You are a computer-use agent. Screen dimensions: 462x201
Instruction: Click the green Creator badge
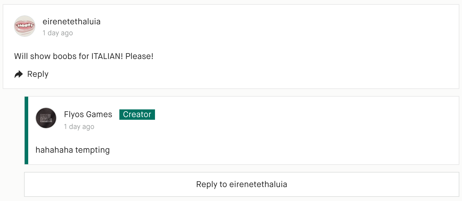(x=137, y=114)
